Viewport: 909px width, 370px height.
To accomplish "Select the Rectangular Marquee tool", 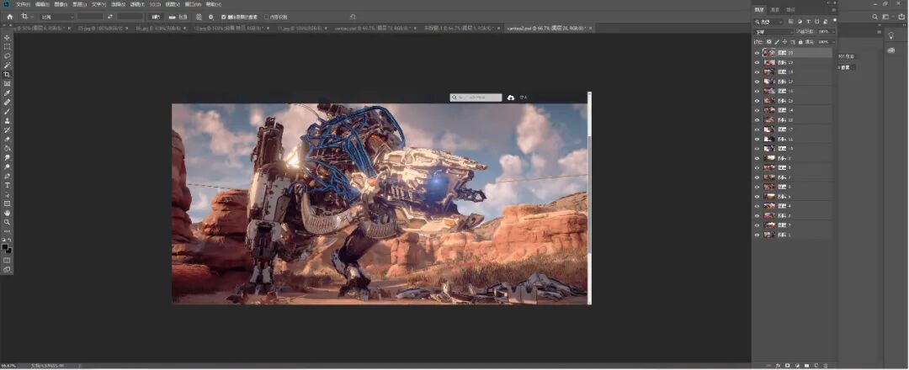I will click(x=8, y=46).
